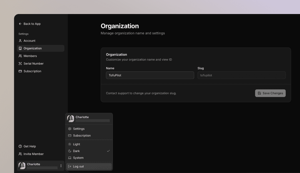
Task: Click the Get Help question icon
Action: tap(20, 147)
